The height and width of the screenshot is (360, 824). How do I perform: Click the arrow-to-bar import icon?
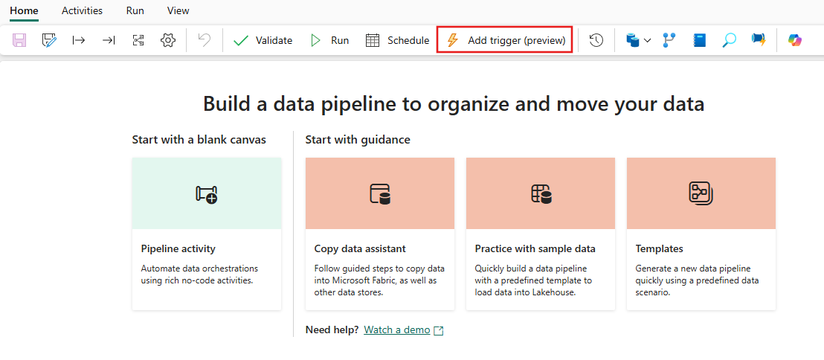tap(109, 40)
